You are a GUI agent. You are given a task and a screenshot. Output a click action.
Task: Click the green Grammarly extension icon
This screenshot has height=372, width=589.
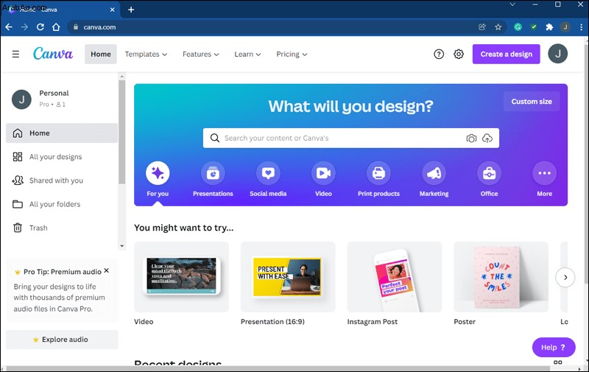coord(518,27)
